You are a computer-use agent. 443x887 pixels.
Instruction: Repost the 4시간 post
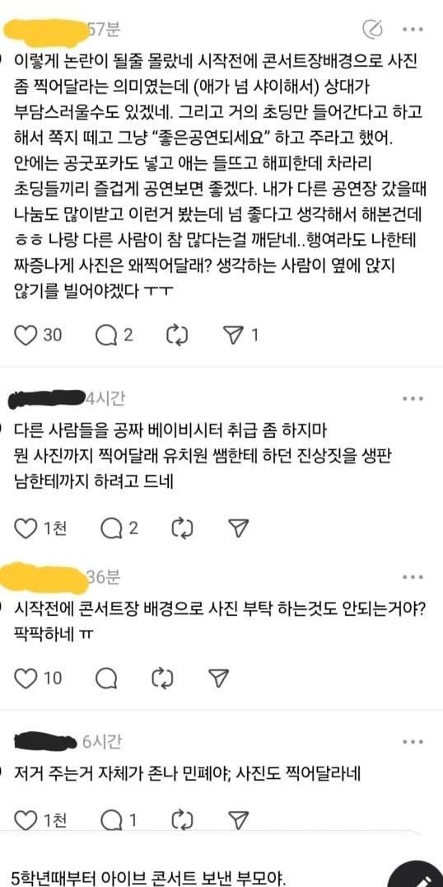click(x=183, y=528)
